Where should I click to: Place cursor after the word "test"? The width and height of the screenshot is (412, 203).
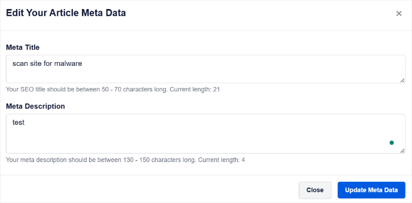point(24,122)
